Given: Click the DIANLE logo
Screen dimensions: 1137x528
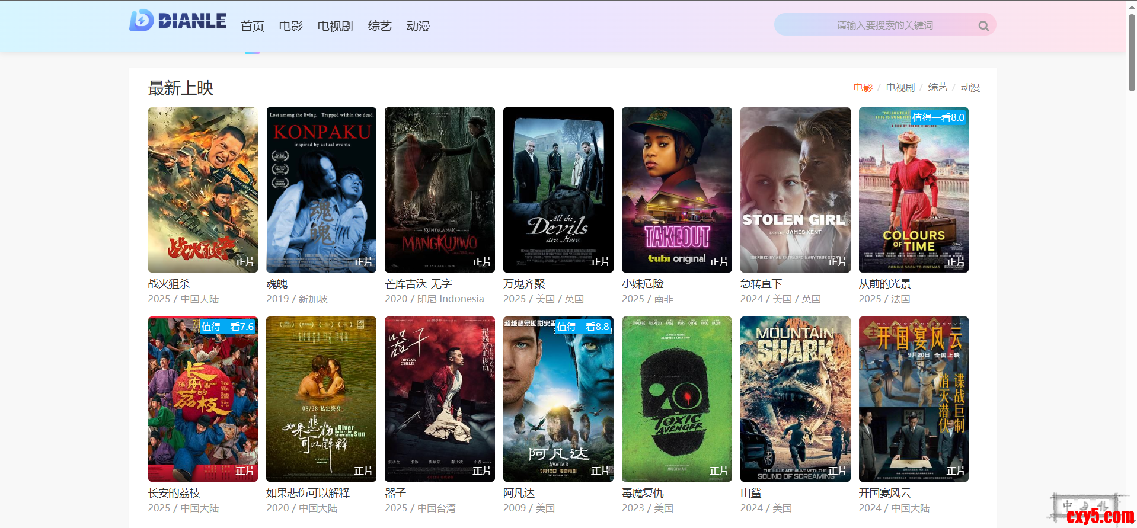Looking at the screenshot, I should point(178,21).
